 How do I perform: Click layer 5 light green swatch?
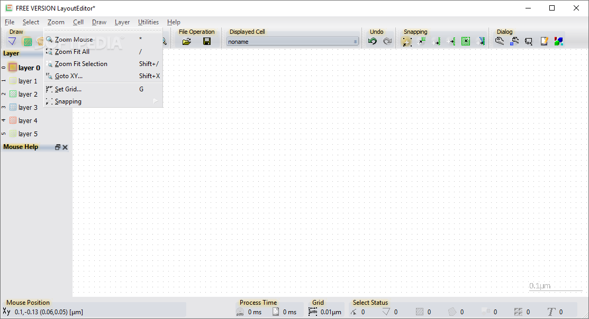point(13,134)
